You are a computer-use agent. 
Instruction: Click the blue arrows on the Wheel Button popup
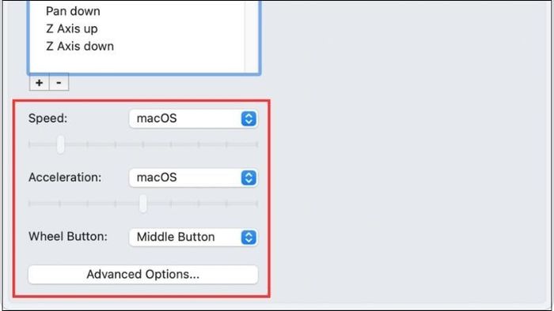click(249, 237)
